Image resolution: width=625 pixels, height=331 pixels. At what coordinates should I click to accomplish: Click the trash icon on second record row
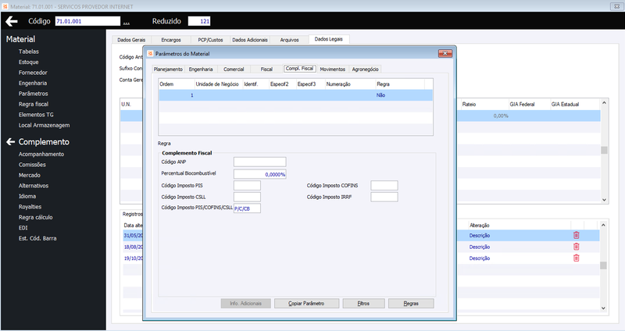pyautogui.click(x=576, y=247)
